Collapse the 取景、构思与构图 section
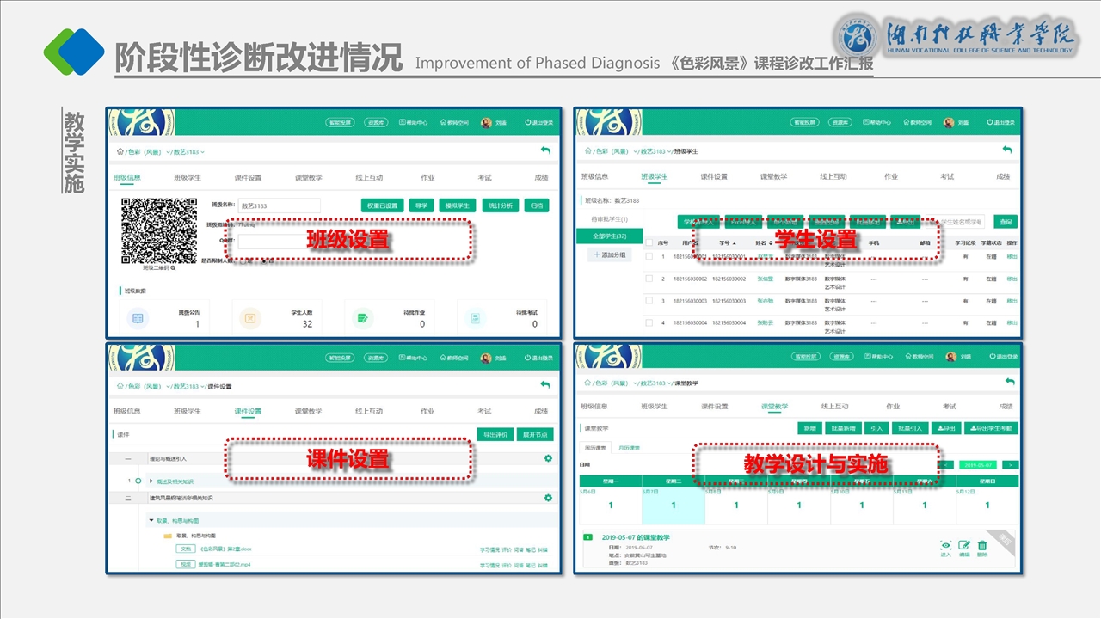 click(x=151, y=520)
